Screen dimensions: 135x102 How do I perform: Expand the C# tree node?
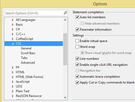[x=13, y=29]
